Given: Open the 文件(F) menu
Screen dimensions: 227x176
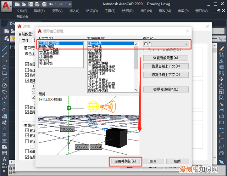Looking at the screenshot, I should [x=22, y=11].
